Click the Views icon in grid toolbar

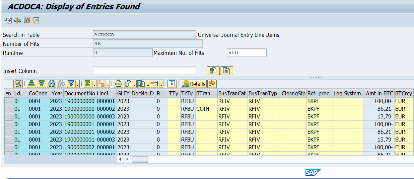click(129, 84)
